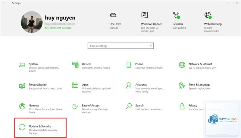241x138 pixels.
Task: Open the System category label
Action: [x=33, y=64]
